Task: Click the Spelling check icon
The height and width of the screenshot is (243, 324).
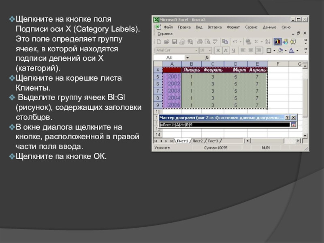Action: click(215, 42)
